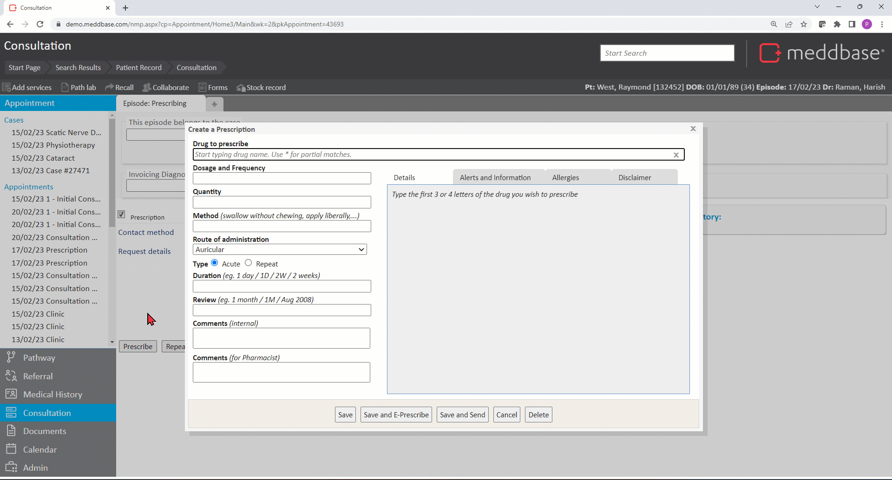Open the Request details link

144,251
